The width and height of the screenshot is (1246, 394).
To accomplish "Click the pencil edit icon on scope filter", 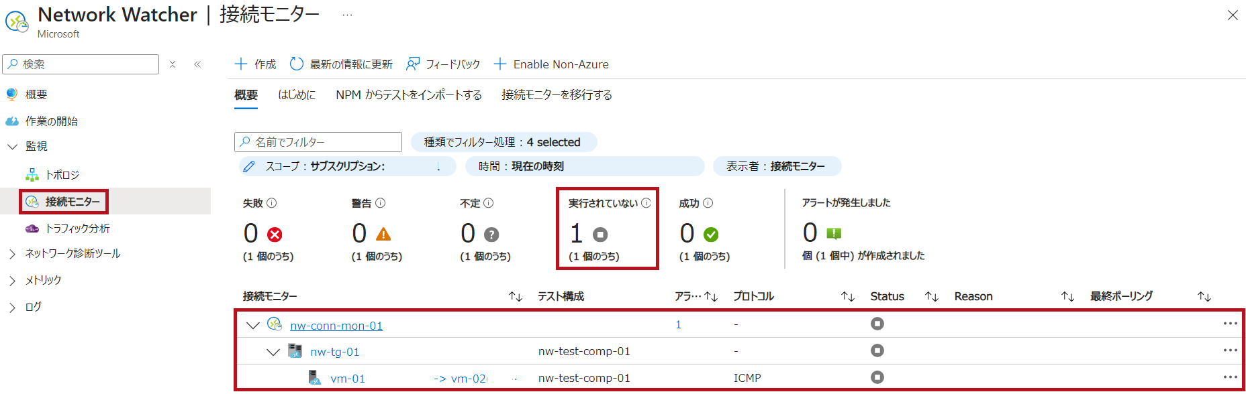I will 249,166.
